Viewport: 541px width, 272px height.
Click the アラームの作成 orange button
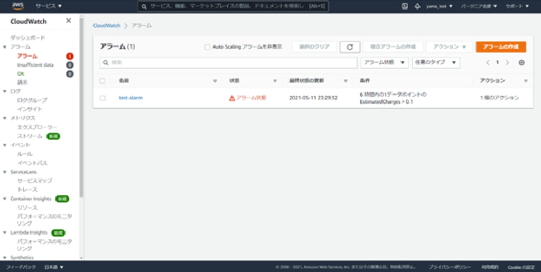pyautogui.click(x=501, y=47)
